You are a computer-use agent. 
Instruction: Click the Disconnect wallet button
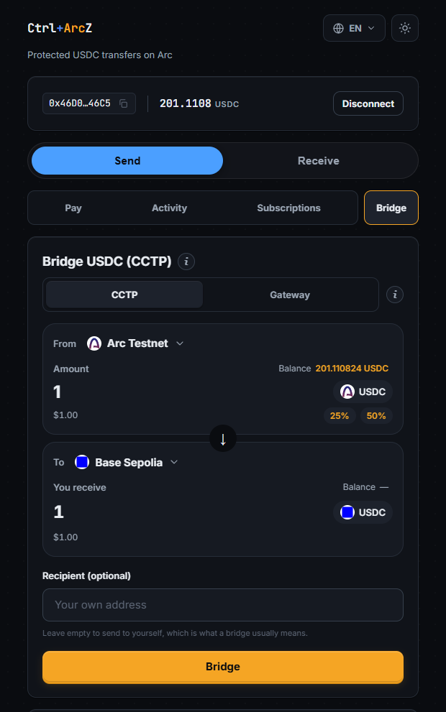368,103
